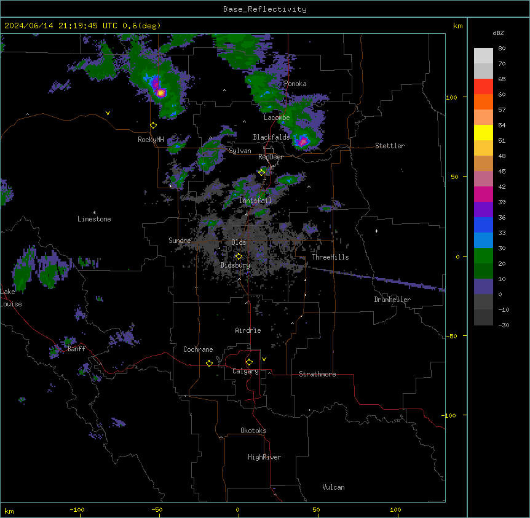The width and height of the screenshot is (530, 518).
Task: Click the Calgary city label
Action: point(245,371)
